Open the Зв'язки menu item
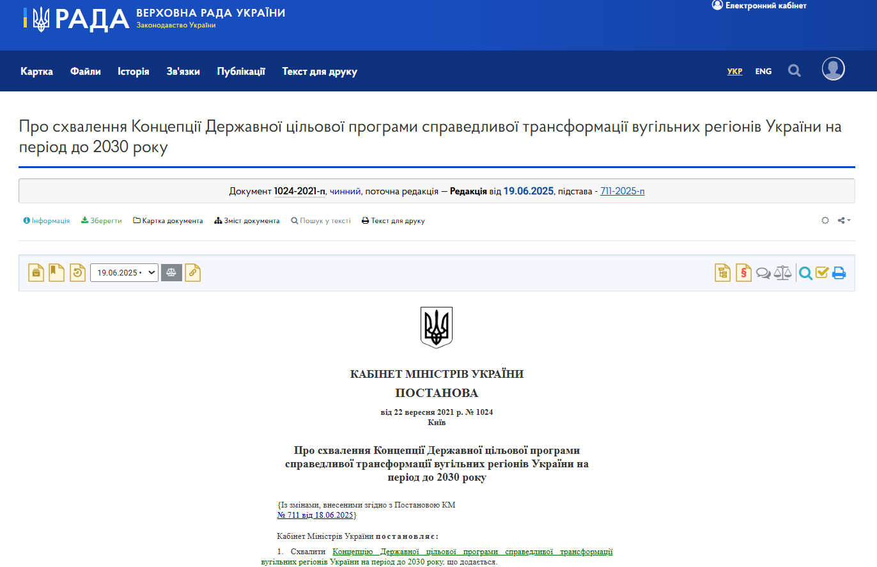877x567 pixels. pyautogui.click(x=183, y=72)
